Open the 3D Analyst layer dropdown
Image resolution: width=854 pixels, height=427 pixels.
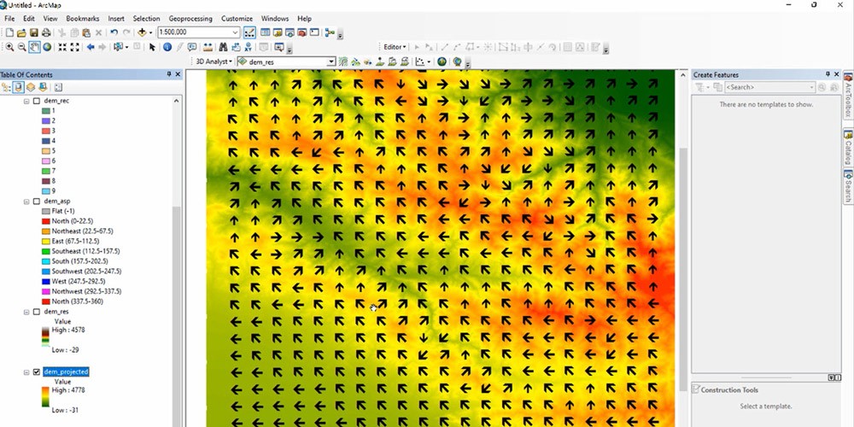tap(331, 61)
